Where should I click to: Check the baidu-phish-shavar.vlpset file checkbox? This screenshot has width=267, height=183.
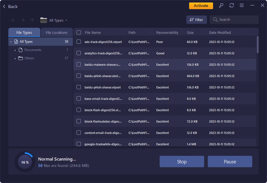click(x=78, y=87)
